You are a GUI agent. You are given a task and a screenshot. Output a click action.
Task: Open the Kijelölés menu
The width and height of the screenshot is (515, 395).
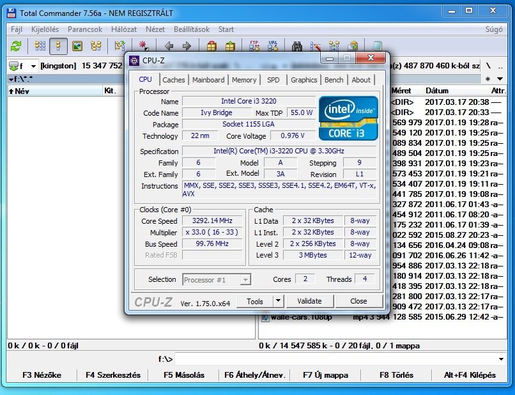tap(45, 29)
